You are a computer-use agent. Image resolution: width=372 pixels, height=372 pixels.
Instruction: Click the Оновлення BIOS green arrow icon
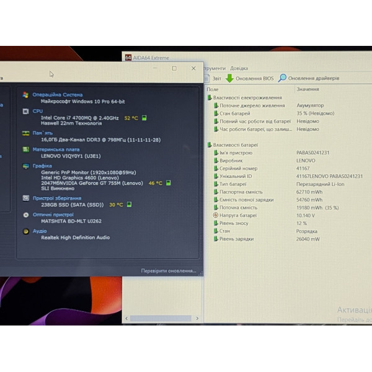[229, 78]
